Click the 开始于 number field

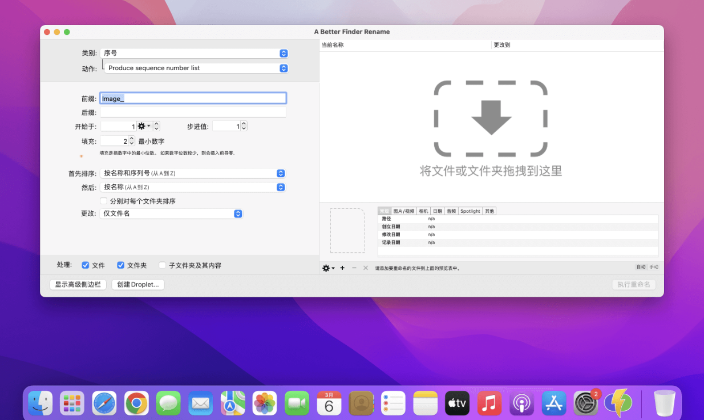coord(119,126)
